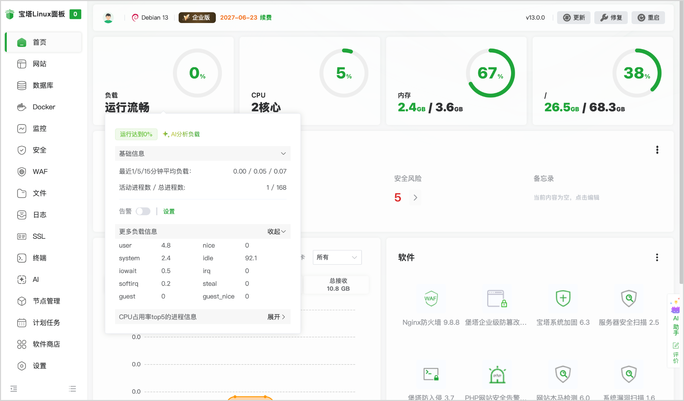The image size is (684, 401).
Task: Toggle the 告警 alert switch
Action: point(143,211)
